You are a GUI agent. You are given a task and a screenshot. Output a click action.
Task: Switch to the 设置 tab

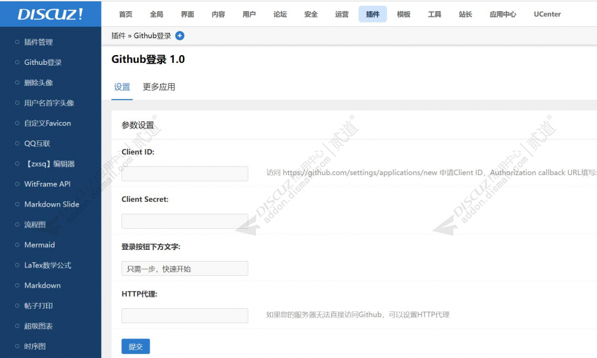click(122, 87)
